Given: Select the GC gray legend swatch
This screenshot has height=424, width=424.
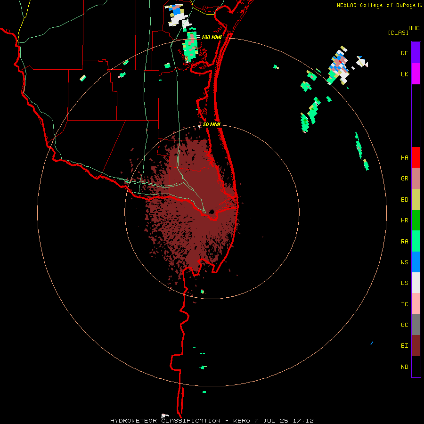Looking at the screenshot, I should (x=416, y=325).
